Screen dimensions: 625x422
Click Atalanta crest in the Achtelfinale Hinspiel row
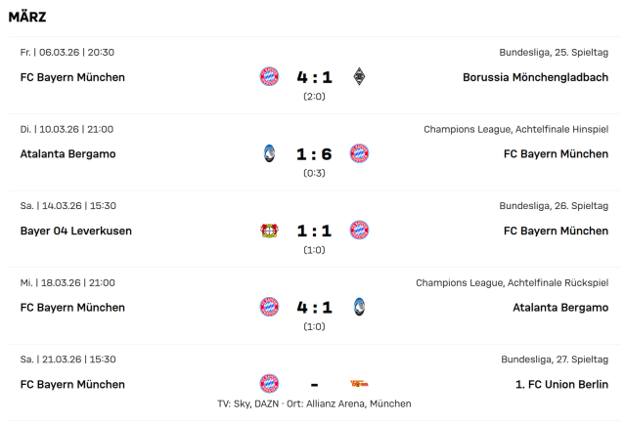click(269, 153)
